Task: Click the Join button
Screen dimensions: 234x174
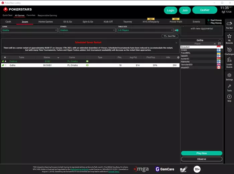Action: tap(185, 10)
